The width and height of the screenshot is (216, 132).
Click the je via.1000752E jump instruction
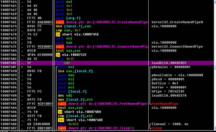(71, 55)
